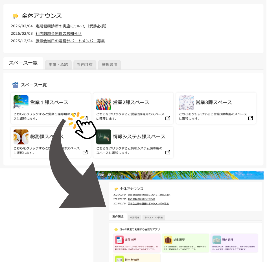Click the megaphone icon beside 全体アナウンス
This screenshot has width=267, height=268.
coord(15,16)
